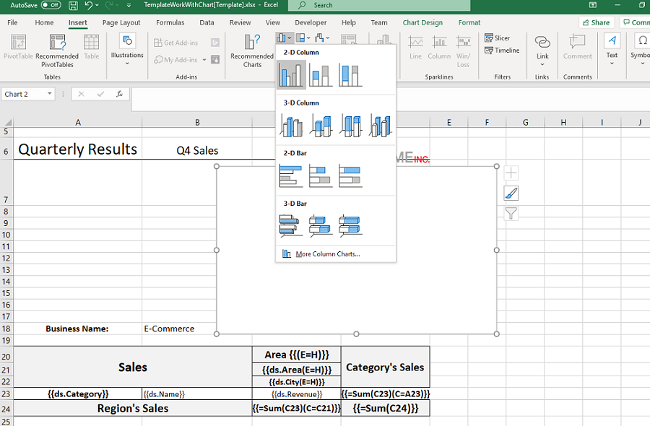This screenshot has width=650, height=426.
Task: Pick the 3-D 100% Stacked Bar chart
Action: tap(351, 226)
